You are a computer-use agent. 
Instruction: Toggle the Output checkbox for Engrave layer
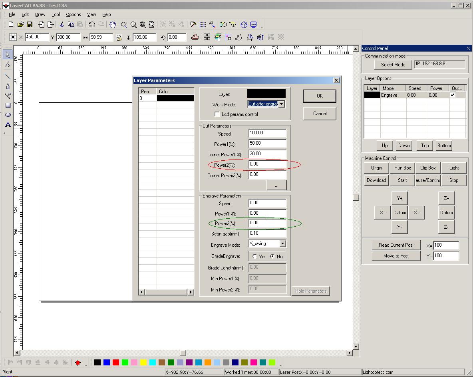(453, 95)
